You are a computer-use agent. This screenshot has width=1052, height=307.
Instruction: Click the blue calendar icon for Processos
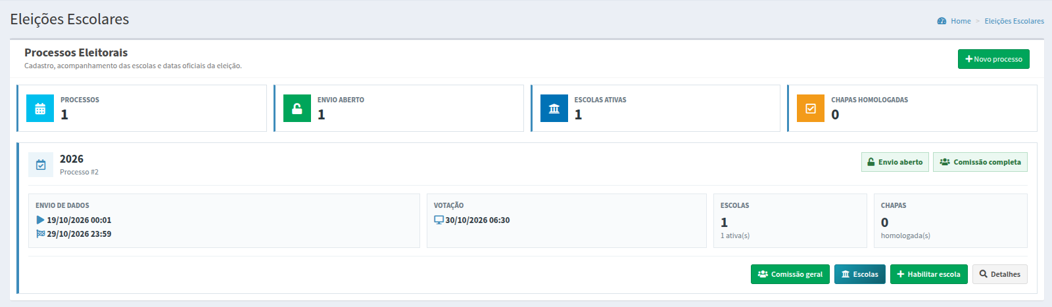[40, 108]
